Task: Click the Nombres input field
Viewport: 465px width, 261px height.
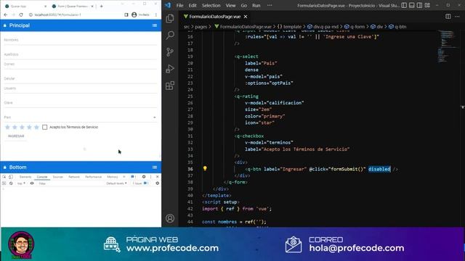Action: (x=81, y=40)
